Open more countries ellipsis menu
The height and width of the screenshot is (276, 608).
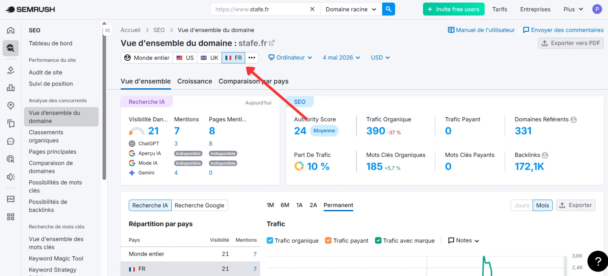[252, 58]
